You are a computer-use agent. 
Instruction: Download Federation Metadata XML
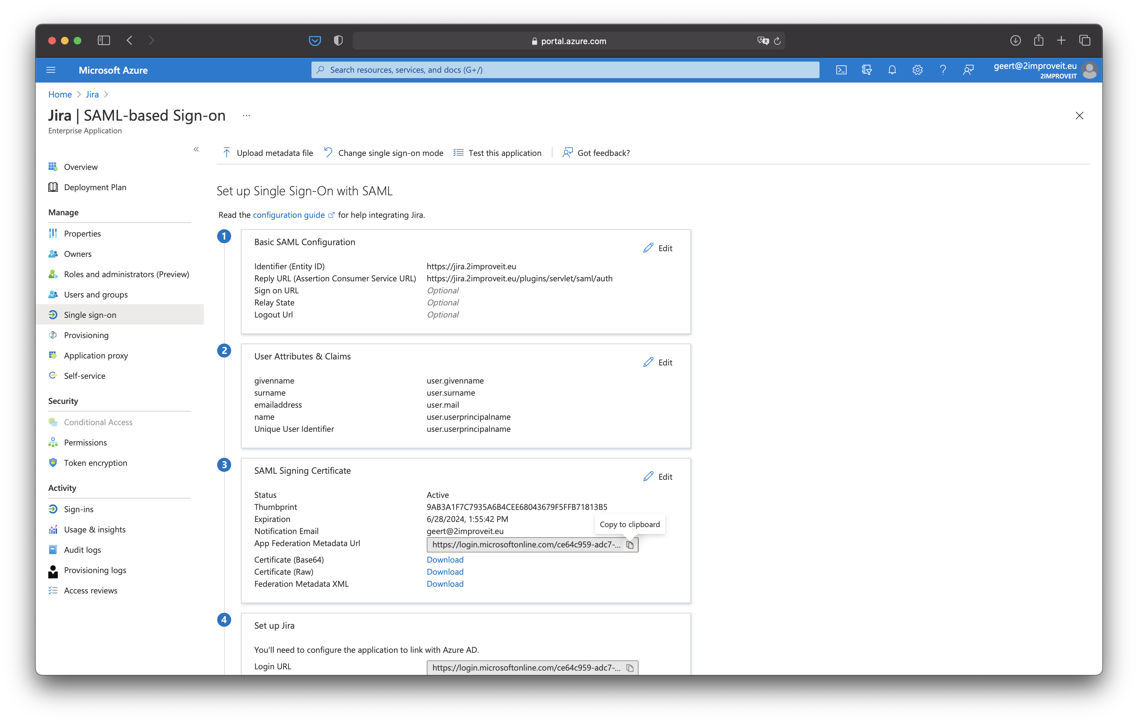click(445, 584)
